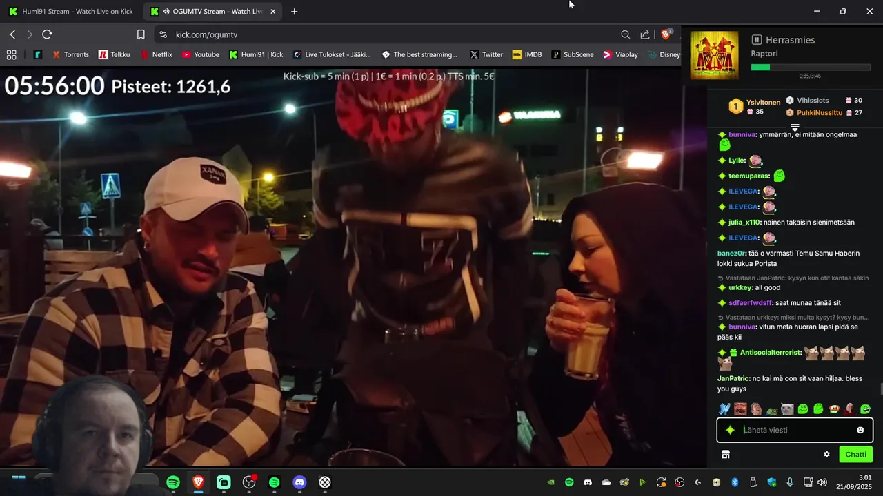
Task: Open the Windows Start button
Action: coord(19,477)
